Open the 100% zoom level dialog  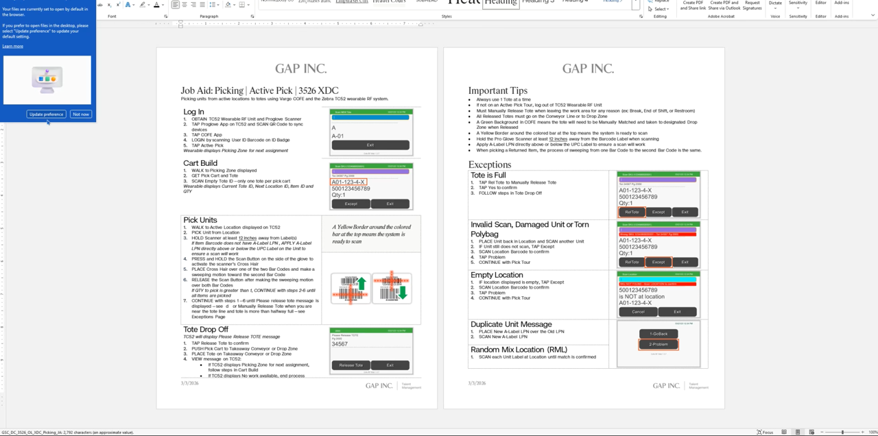pyautogui.click(x=872, y=432)
